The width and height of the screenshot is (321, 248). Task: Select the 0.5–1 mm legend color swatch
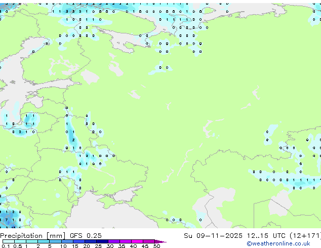[x=20, y=241]
